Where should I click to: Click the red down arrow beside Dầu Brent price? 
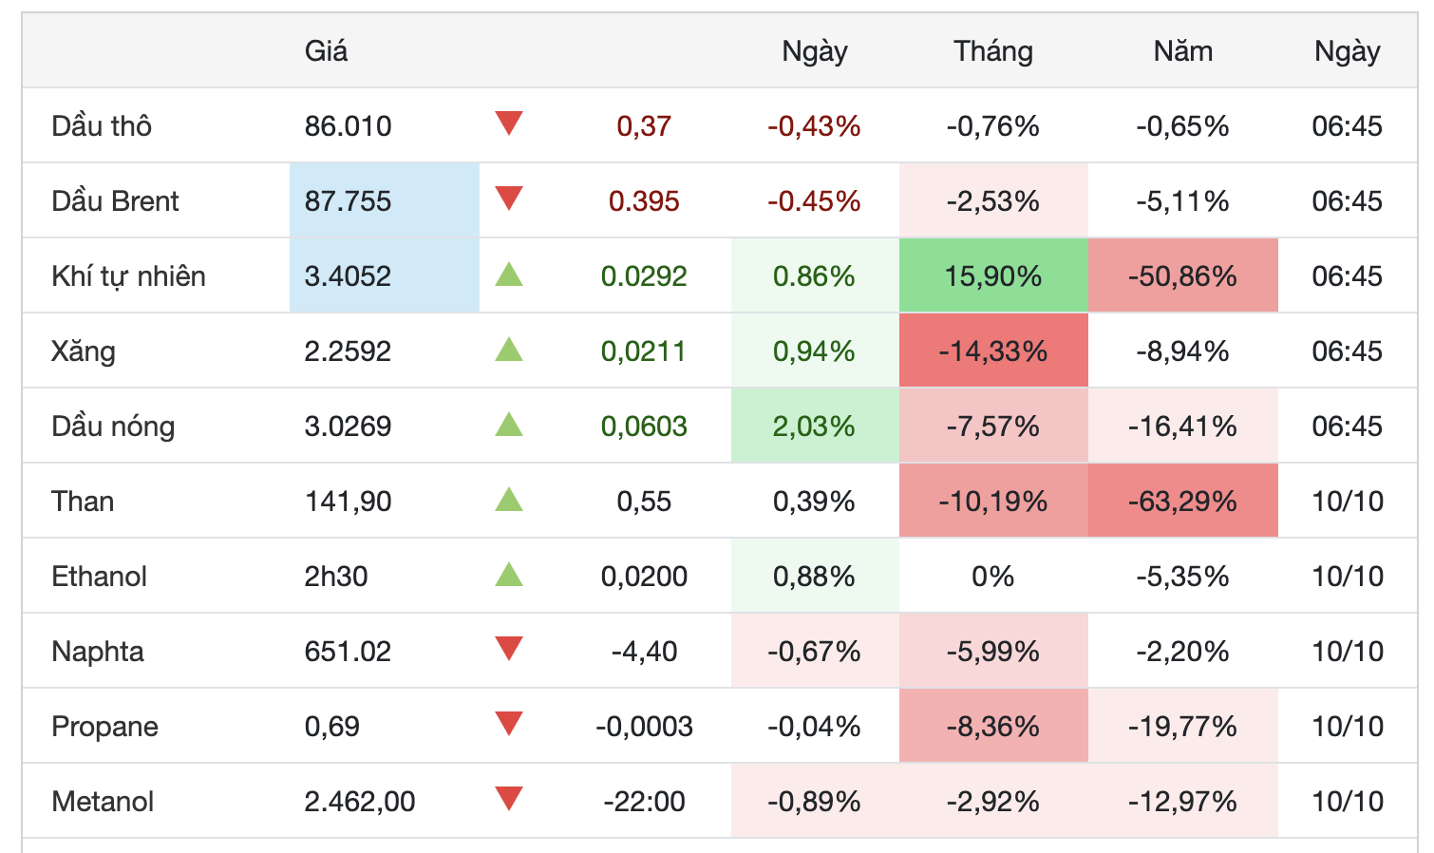pyautogui.click(x=509, y=199)
